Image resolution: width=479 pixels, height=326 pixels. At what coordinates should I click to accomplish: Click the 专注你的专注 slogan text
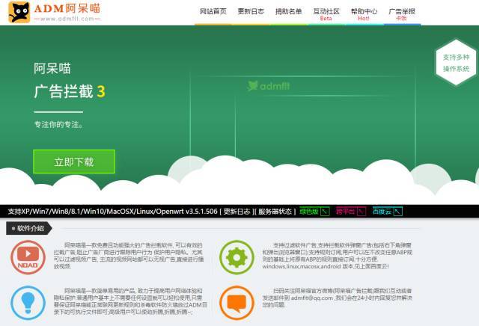pyautogui.click(x=58, y=124)
